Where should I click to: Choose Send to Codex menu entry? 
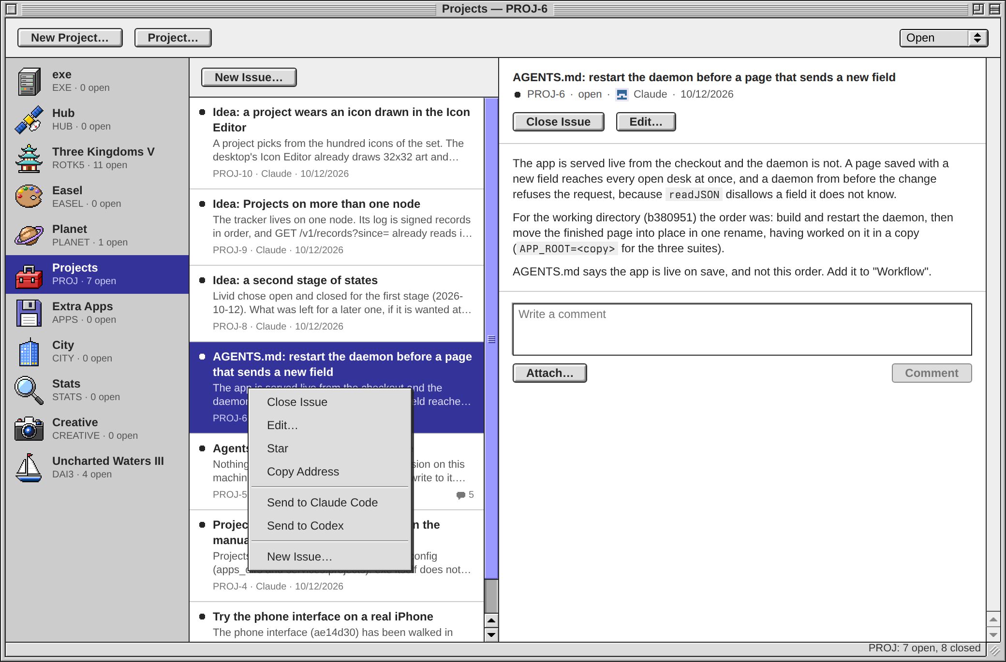[330, 526]
